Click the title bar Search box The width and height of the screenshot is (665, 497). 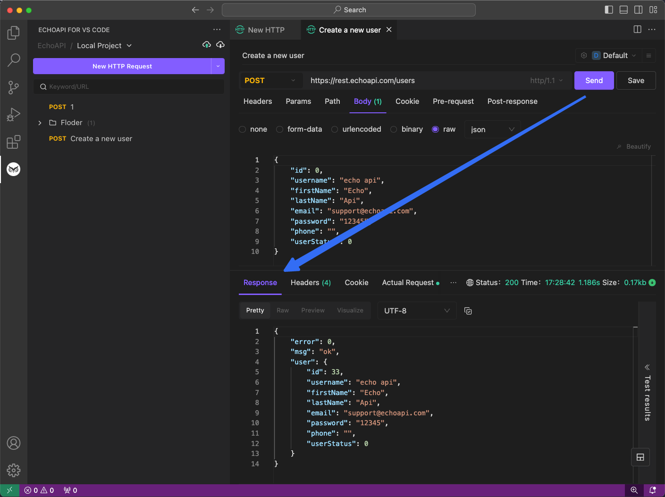[x=349, y=10]
